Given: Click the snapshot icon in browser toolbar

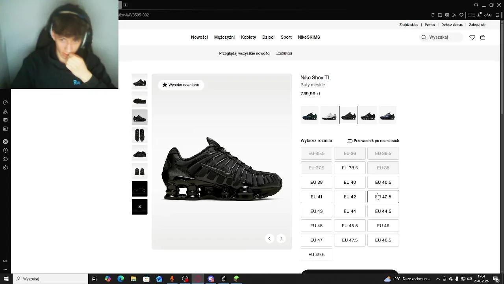Looking at the screenshot, I should pyautogui.click(x=440, y=15).
